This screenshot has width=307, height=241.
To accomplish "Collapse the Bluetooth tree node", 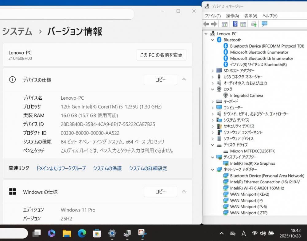I will click(212, 40).
